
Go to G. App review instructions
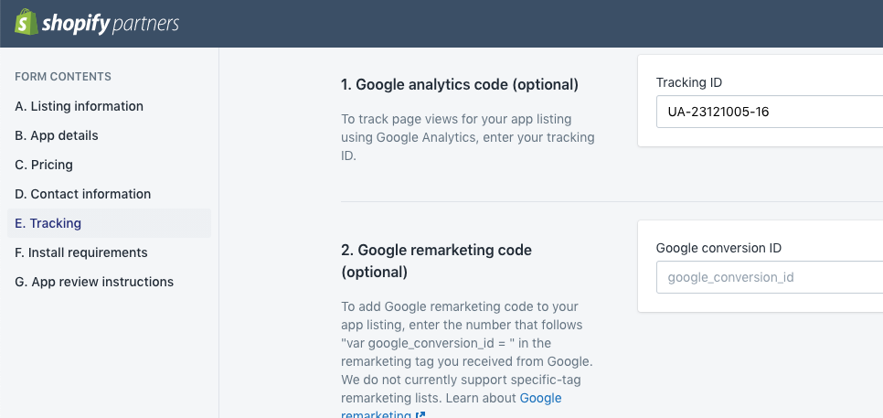tap(94, 282)
